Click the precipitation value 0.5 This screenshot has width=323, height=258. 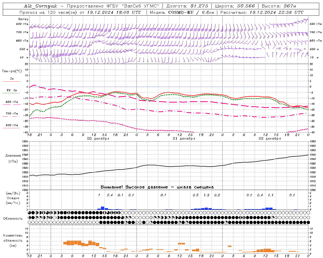pos(196,195)
